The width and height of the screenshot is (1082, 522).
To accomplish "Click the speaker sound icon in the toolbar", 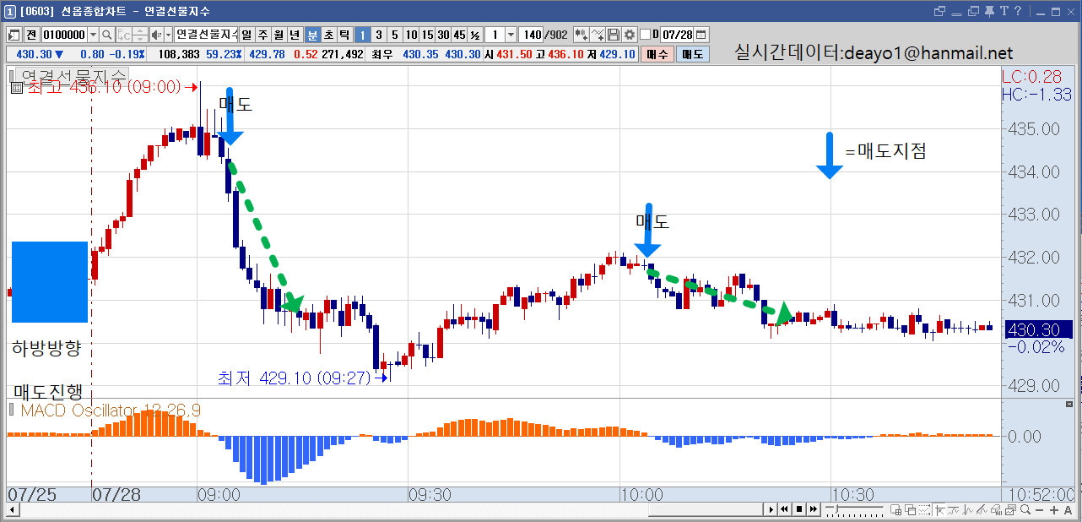I will [156, 35].
